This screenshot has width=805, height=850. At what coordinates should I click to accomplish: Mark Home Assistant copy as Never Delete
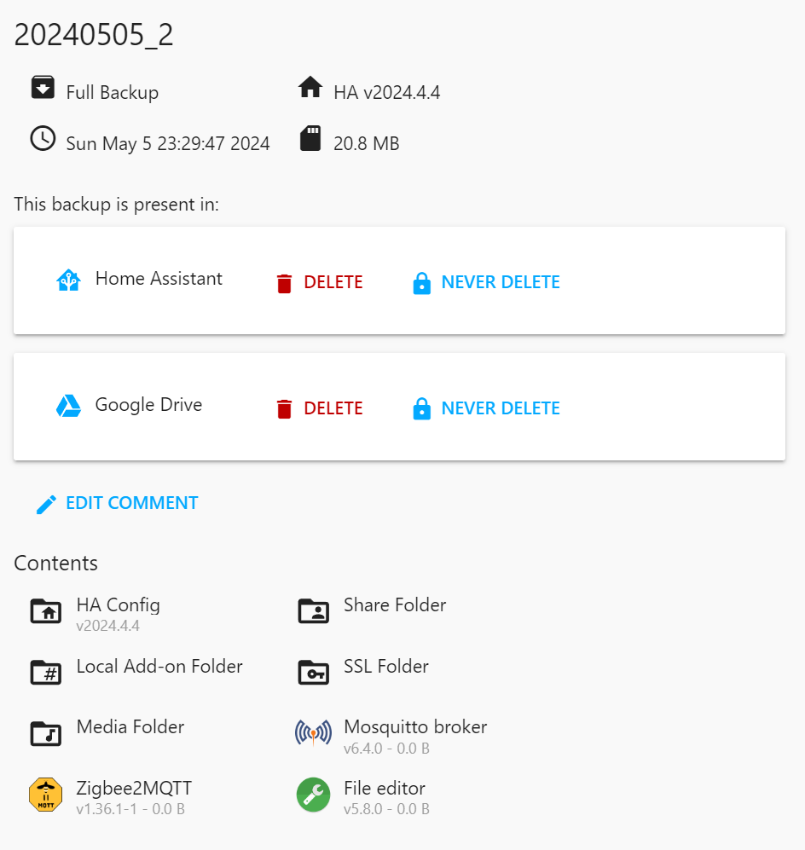point(486,282)
